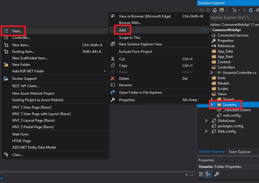
Task: Sync Solution Explorer with active document
Action: click(x=244, y=10)
